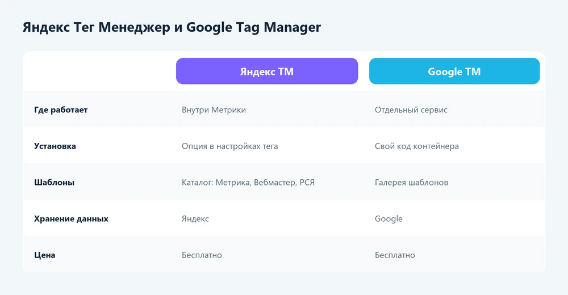Click the heading 'Яндекс Тег Менеджер и Google Tag Manager'
The image size is (568, 295).
pyautogui.click(x=172, y=27)
